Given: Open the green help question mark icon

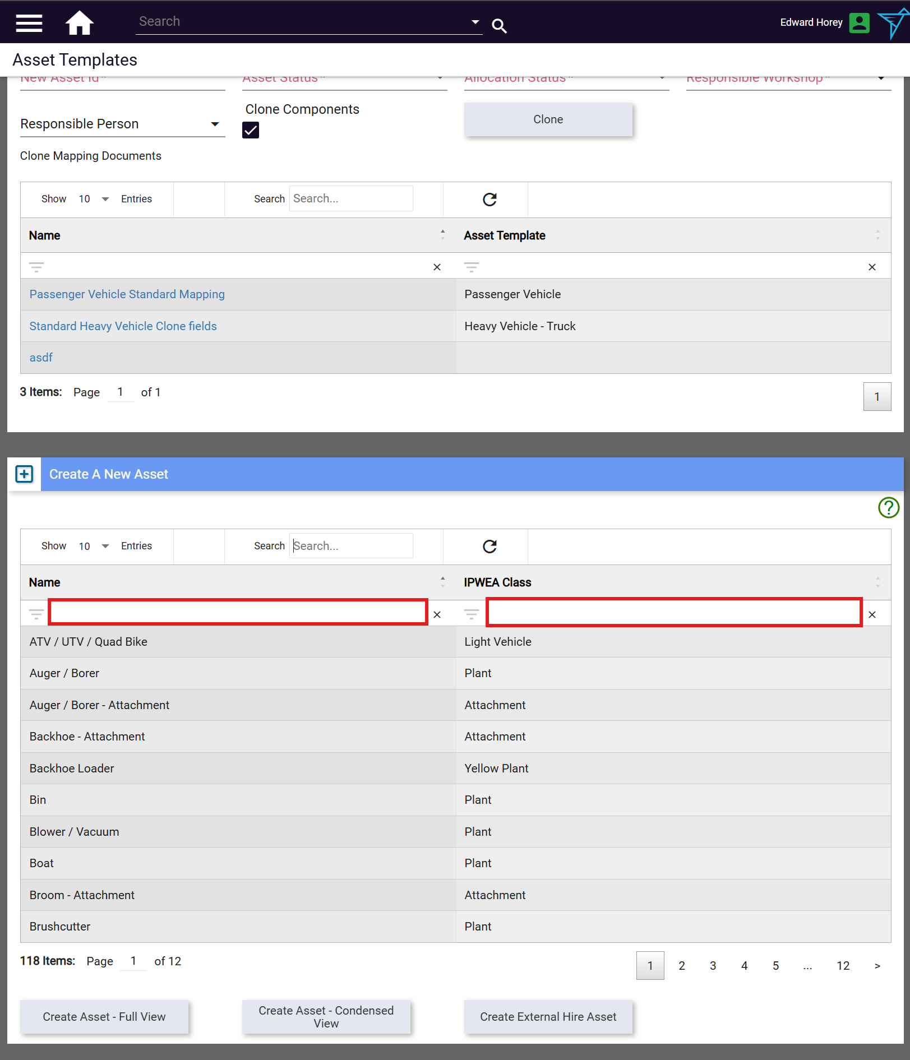Looking at the screenshot, I should [x=889, y=508].
